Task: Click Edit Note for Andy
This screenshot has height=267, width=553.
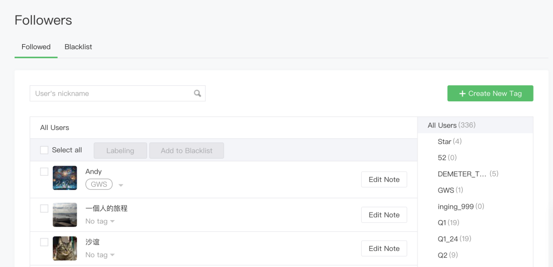Action: tap(383, 180)
